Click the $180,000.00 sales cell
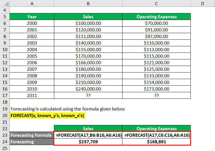Screen dimensions: 215x151 [x=88, y=69]
